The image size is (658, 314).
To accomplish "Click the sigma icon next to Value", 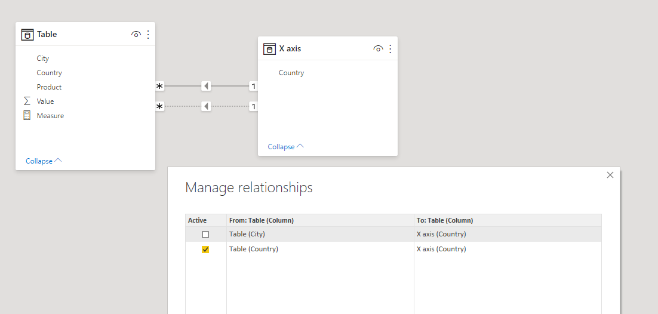I will (27, 101).
